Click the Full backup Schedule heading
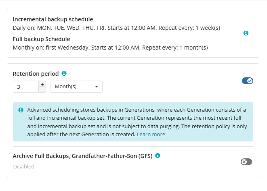The image size is (267, 191). pyautogui.click(x=42, y=39)
